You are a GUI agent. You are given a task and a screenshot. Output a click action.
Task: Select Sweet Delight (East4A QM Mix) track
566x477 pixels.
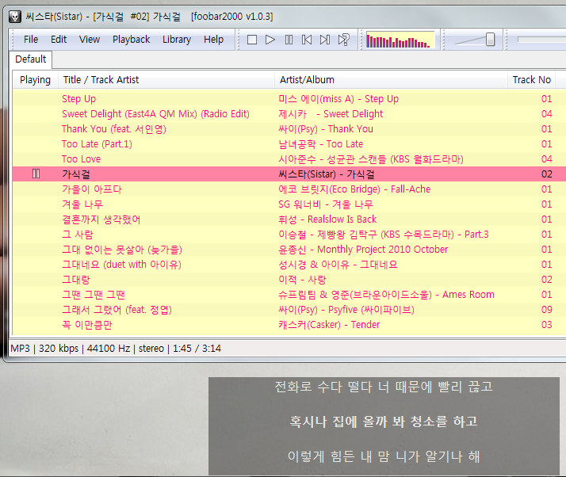click(155, 114)
